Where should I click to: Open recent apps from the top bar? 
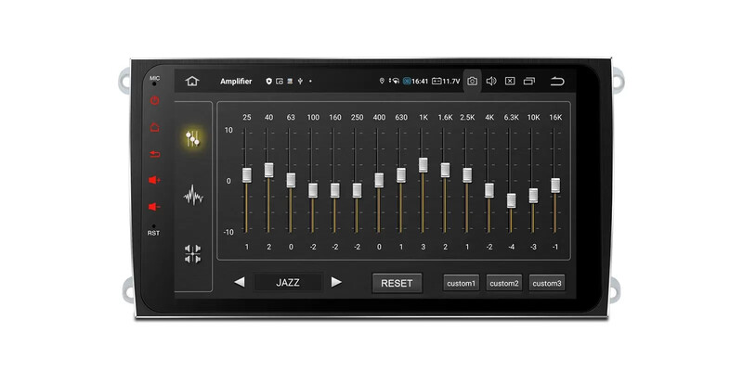(x=529, y=81)
